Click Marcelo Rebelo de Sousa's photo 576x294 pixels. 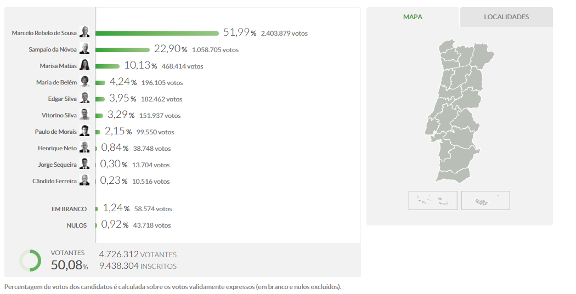click(x=84, y=32)
